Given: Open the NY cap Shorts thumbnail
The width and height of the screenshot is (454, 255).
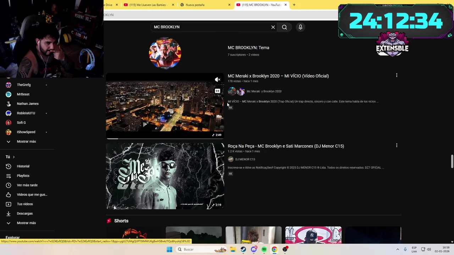Looking at the screenshot, I should click(313, 235).
